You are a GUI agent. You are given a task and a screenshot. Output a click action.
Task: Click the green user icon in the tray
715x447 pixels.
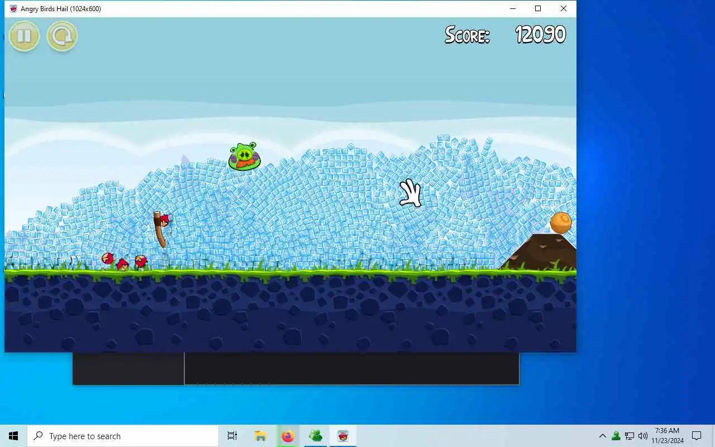(616, 436)
